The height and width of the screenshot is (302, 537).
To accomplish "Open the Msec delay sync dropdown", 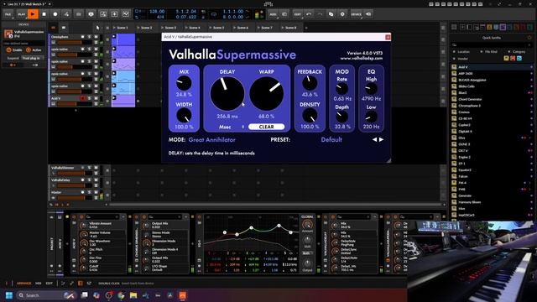I will click(227, 127).
